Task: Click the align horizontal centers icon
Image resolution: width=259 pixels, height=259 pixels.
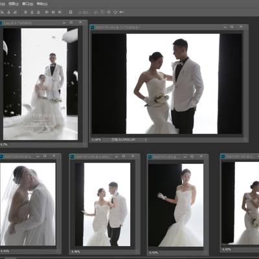Action: click(x=8, y=12)
